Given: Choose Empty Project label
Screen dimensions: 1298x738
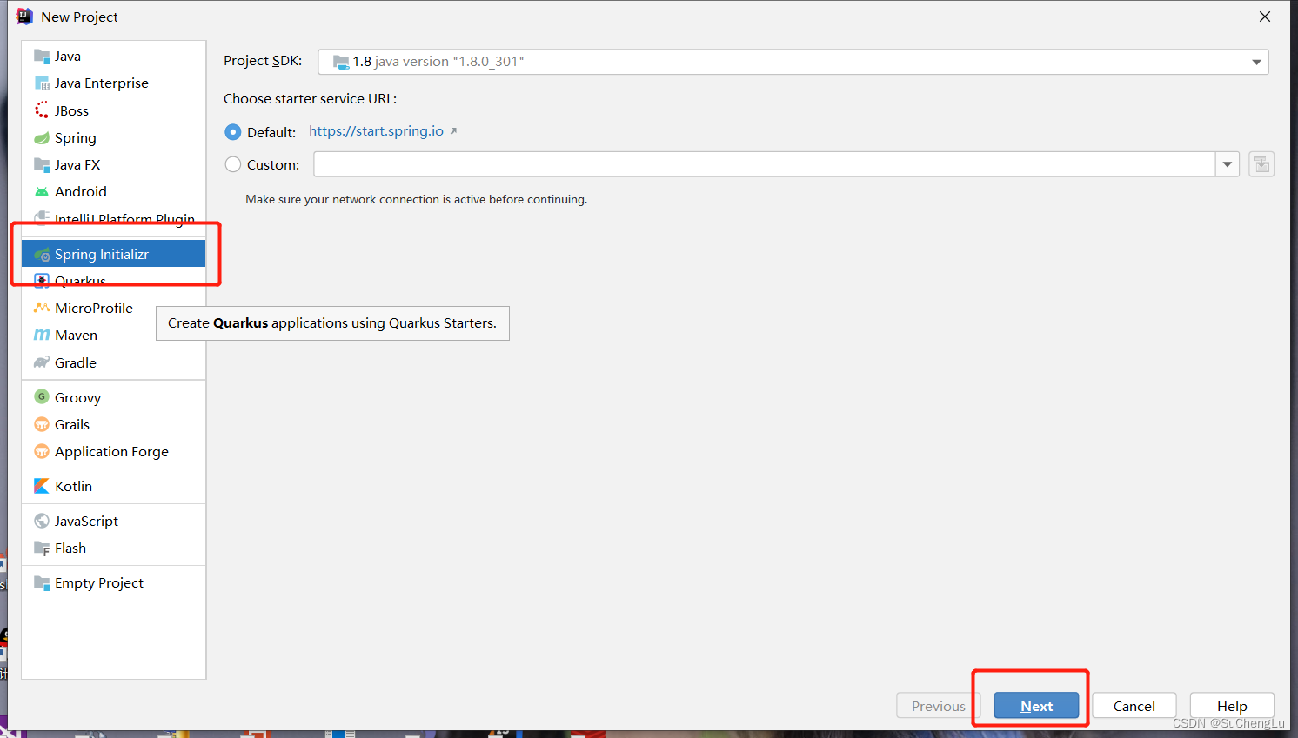Looking at the screenshot, I should pyautogui.click(x=99, y=583).
